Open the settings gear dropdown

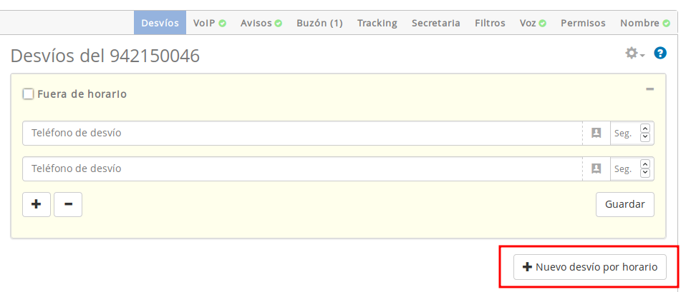(634, 54)
